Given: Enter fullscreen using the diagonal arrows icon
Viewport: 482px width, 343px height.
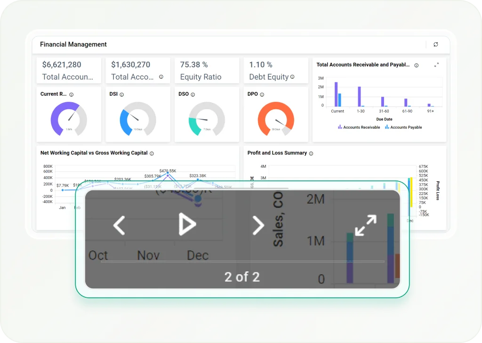Looking at the screenshot, I should click(366, 225).
